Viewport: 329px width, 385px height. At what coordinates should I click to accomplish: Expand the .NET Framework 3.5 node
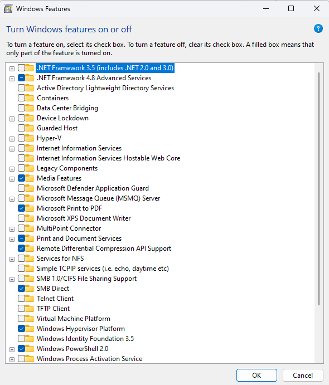point(12,69)
